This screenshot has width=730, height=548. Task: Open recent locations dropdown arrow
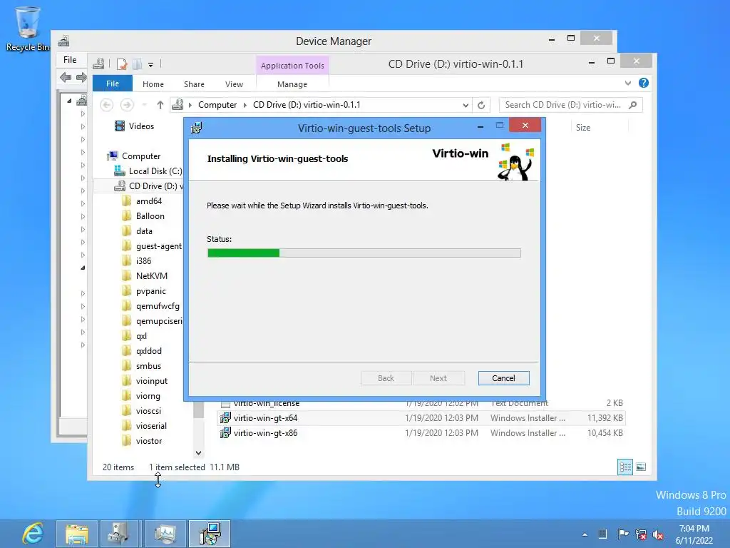144,105
